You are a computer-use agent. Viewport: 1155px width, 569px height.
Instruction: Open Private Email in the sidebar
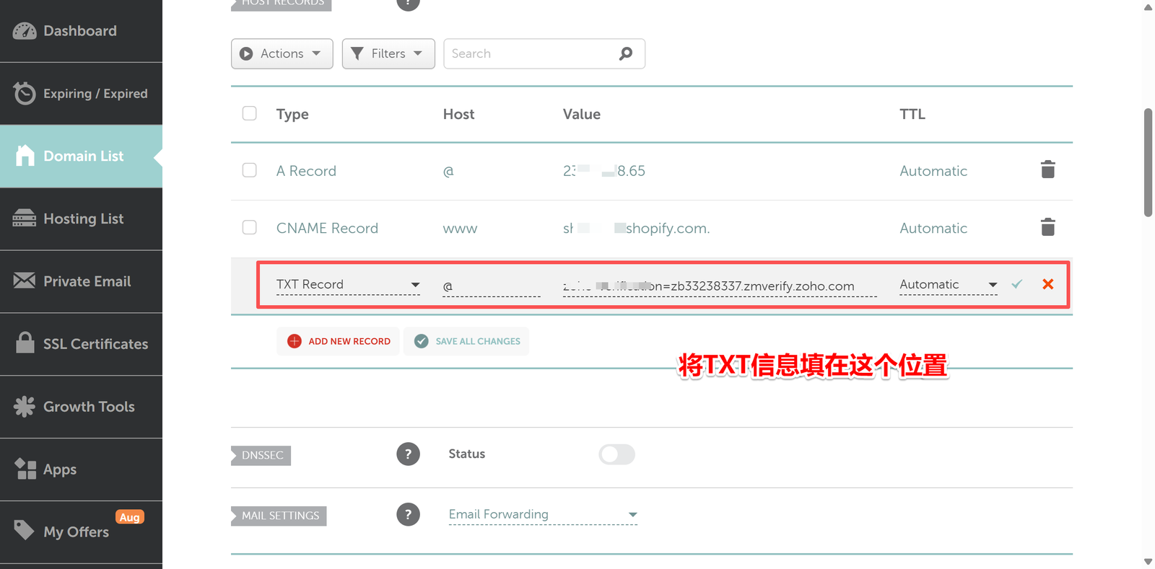pos(81,281)
